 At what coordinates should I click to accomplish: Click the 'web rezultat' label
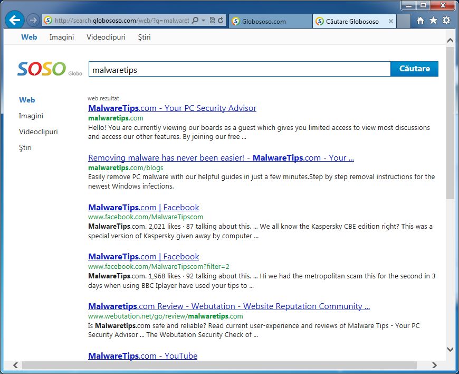[103, 98]
